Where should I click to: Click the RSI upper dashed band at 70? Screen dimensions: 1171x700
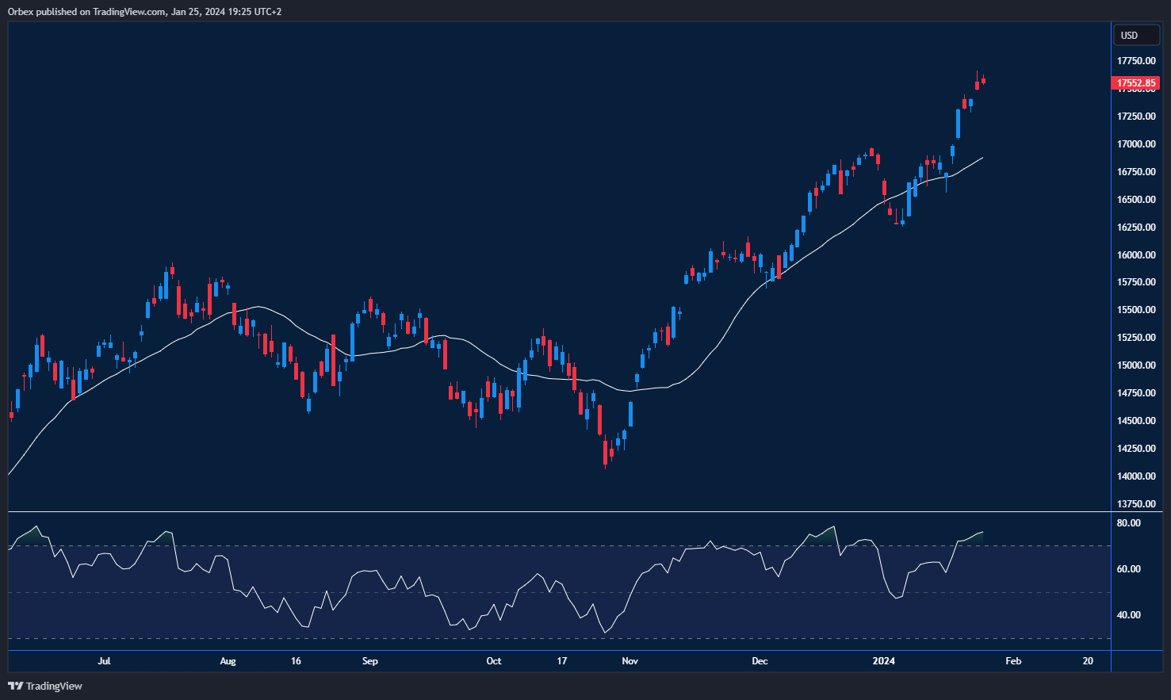pos(476,547)
